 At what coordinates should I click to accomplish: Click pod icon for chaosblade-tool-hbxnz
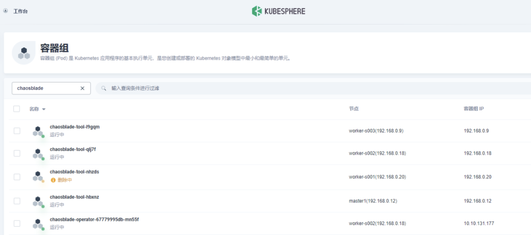pyautogui.click(x=38, y=202)
